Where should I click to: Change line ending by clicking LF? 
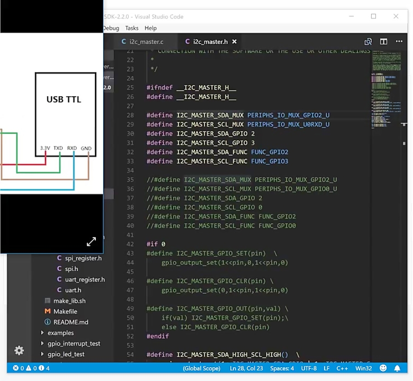tap(327, 368)
